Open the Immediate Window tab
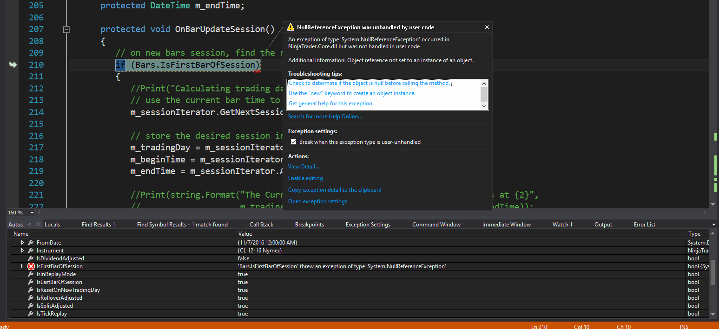This screenshot has width=719, height=329. [x=506, y=225]
